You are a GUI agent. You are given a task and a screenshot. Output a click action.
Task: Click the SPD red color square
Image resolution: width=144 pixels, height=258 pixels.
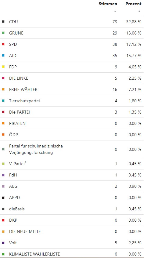3,44
